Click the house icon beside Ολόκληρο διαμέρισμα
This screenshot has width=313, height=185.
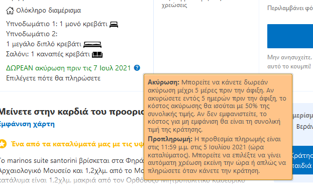pyautogui.click(x=10, y=11)
